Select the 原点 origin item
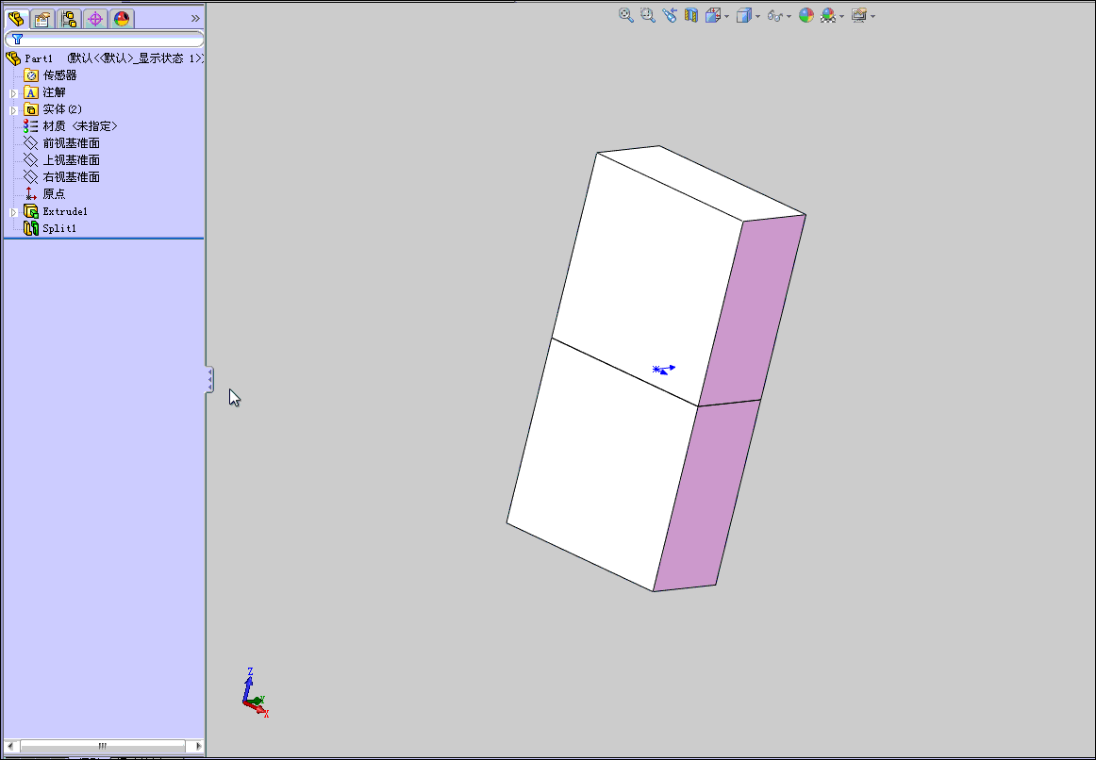The height and width of the screenshot is (760, 1096). [x=54, y=194]
